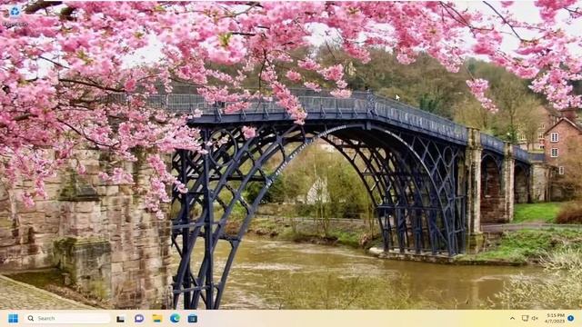The image size is (582, 327).
Task: Launch Microsoft Edge from the taskbar
Action: pyautogui.click(x=175, y=318)
